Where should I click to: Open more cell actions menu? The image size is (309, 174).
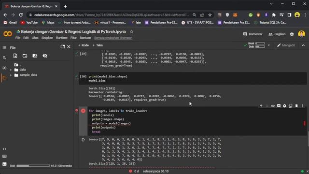(x=302, y=106)
